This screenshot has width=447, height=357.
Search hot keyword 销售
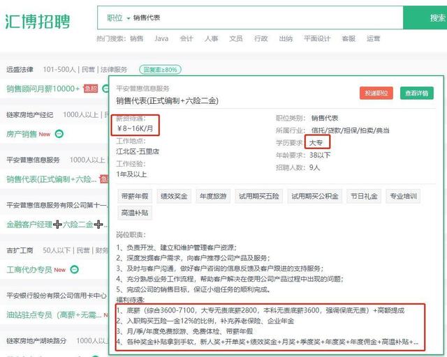click(x=137, y=38)
